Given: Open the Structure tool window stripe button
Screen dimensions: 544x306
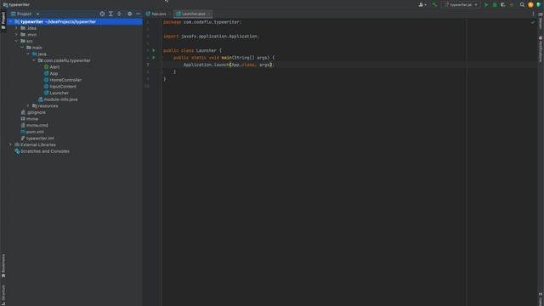Looking at the screenshot, I should (3, 294).
